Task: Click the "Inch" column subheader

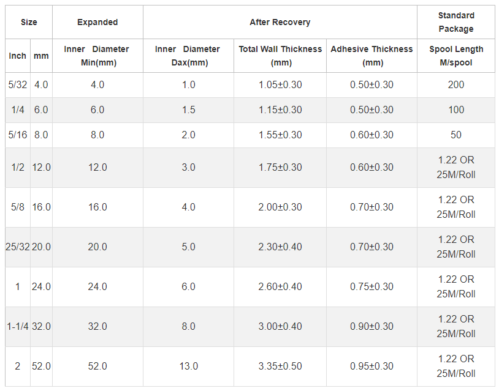Action: [x=18, y=56]
